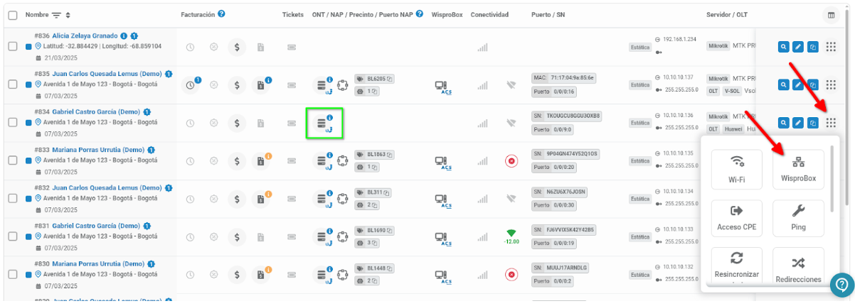The width and height of the screenshot is (855, 306).
Task: Toggle the select-all checkbox in header
Action: tap(12, 15)
